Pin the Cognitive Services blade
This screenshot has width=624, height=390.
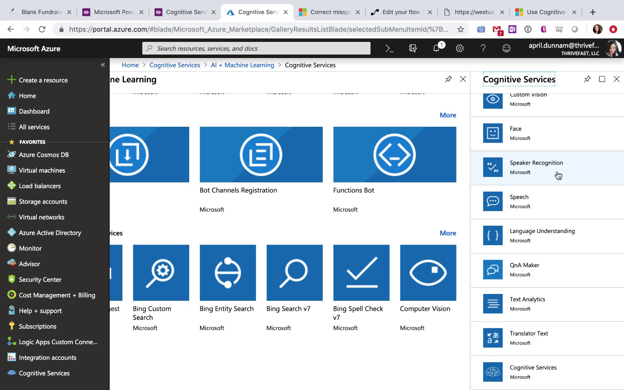[x=588, y=79]
